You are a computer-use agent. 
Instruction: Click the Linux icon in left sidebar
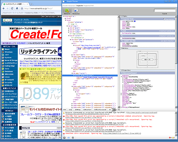[x=3, y=77]
